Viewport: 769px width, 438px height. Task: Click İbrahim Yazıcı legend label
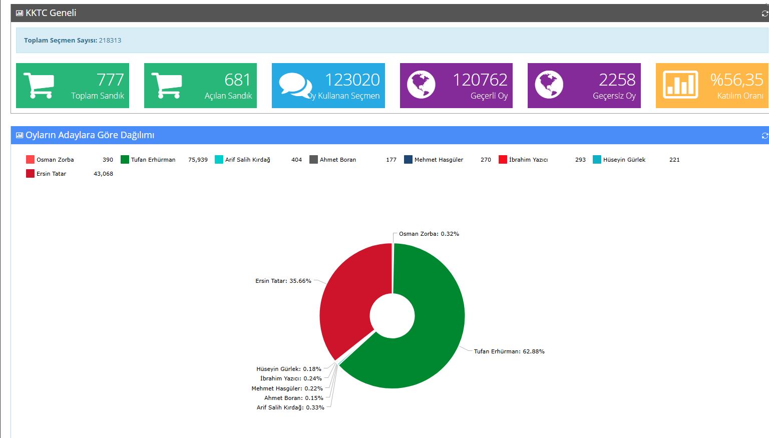(x=528, y=160)
